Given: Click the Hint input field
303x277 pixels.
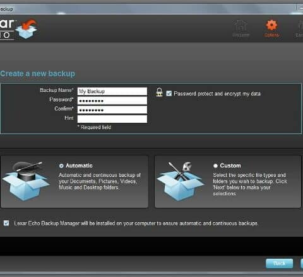Looking at the screenshot, I should tap(112, 119).
